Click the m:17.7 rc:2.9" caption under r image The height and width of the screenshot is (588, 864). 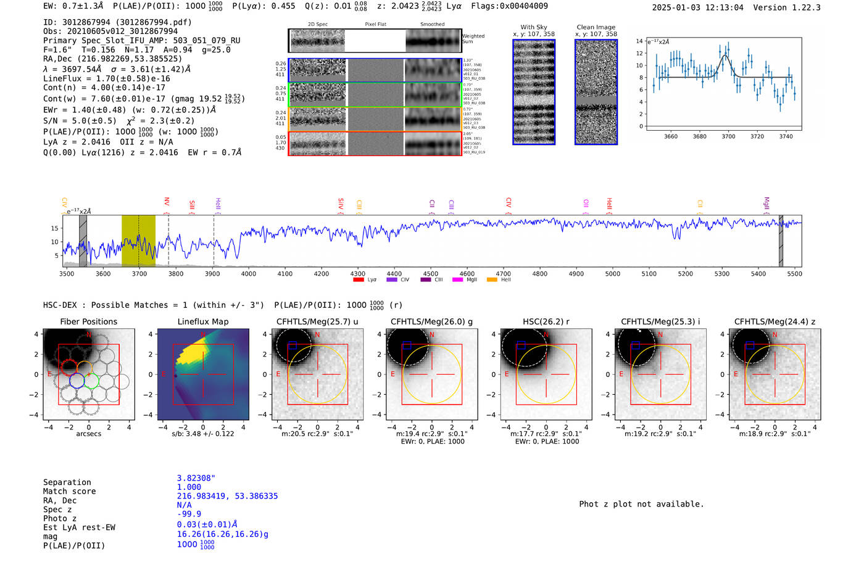(546, 434)
